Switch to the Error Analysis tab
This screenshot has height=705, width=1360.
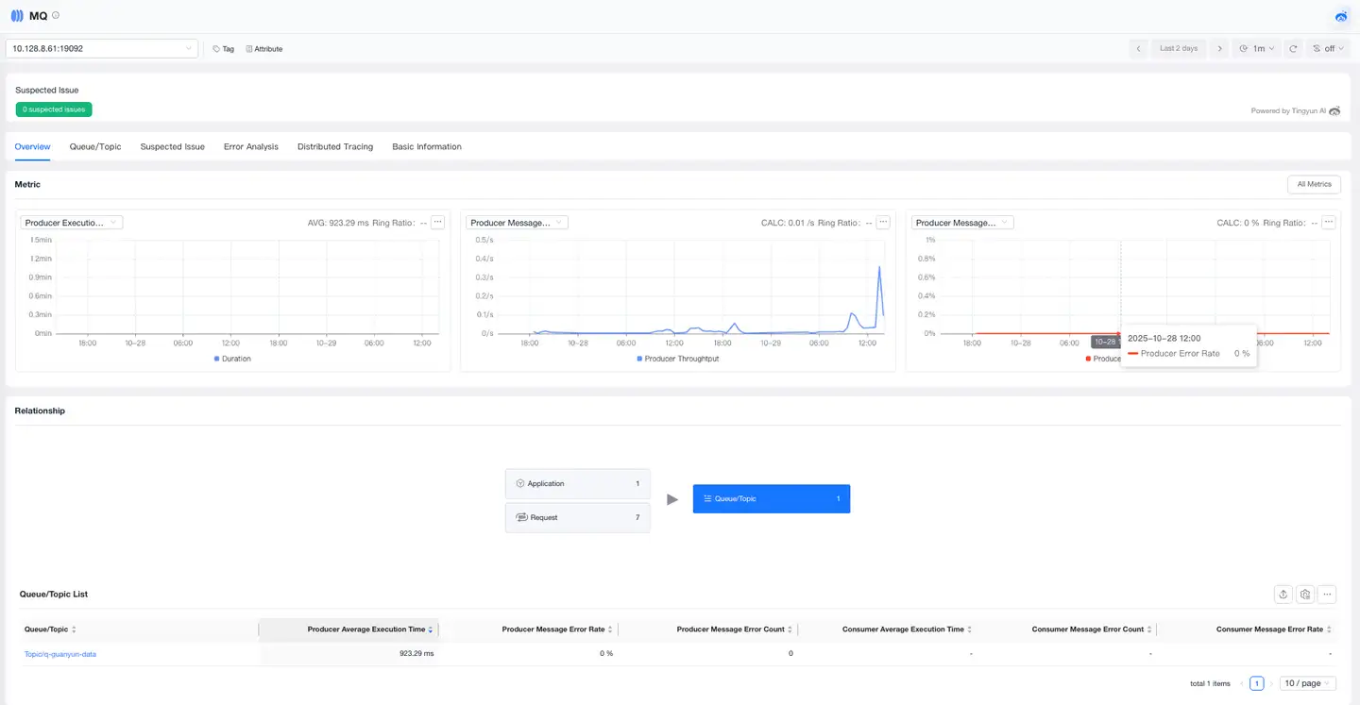click(x=250, y=146)
